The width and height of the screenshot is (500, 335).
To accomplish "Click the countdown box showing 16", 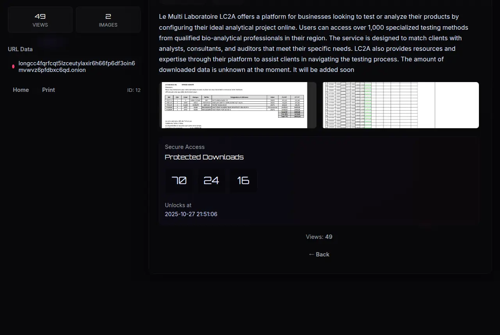I will pyautogui.click(x=243, y=181).
